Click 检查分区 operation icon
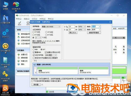The width and height of the screenshot is (131, 96). pyautogui.click(x=19, y=61)
